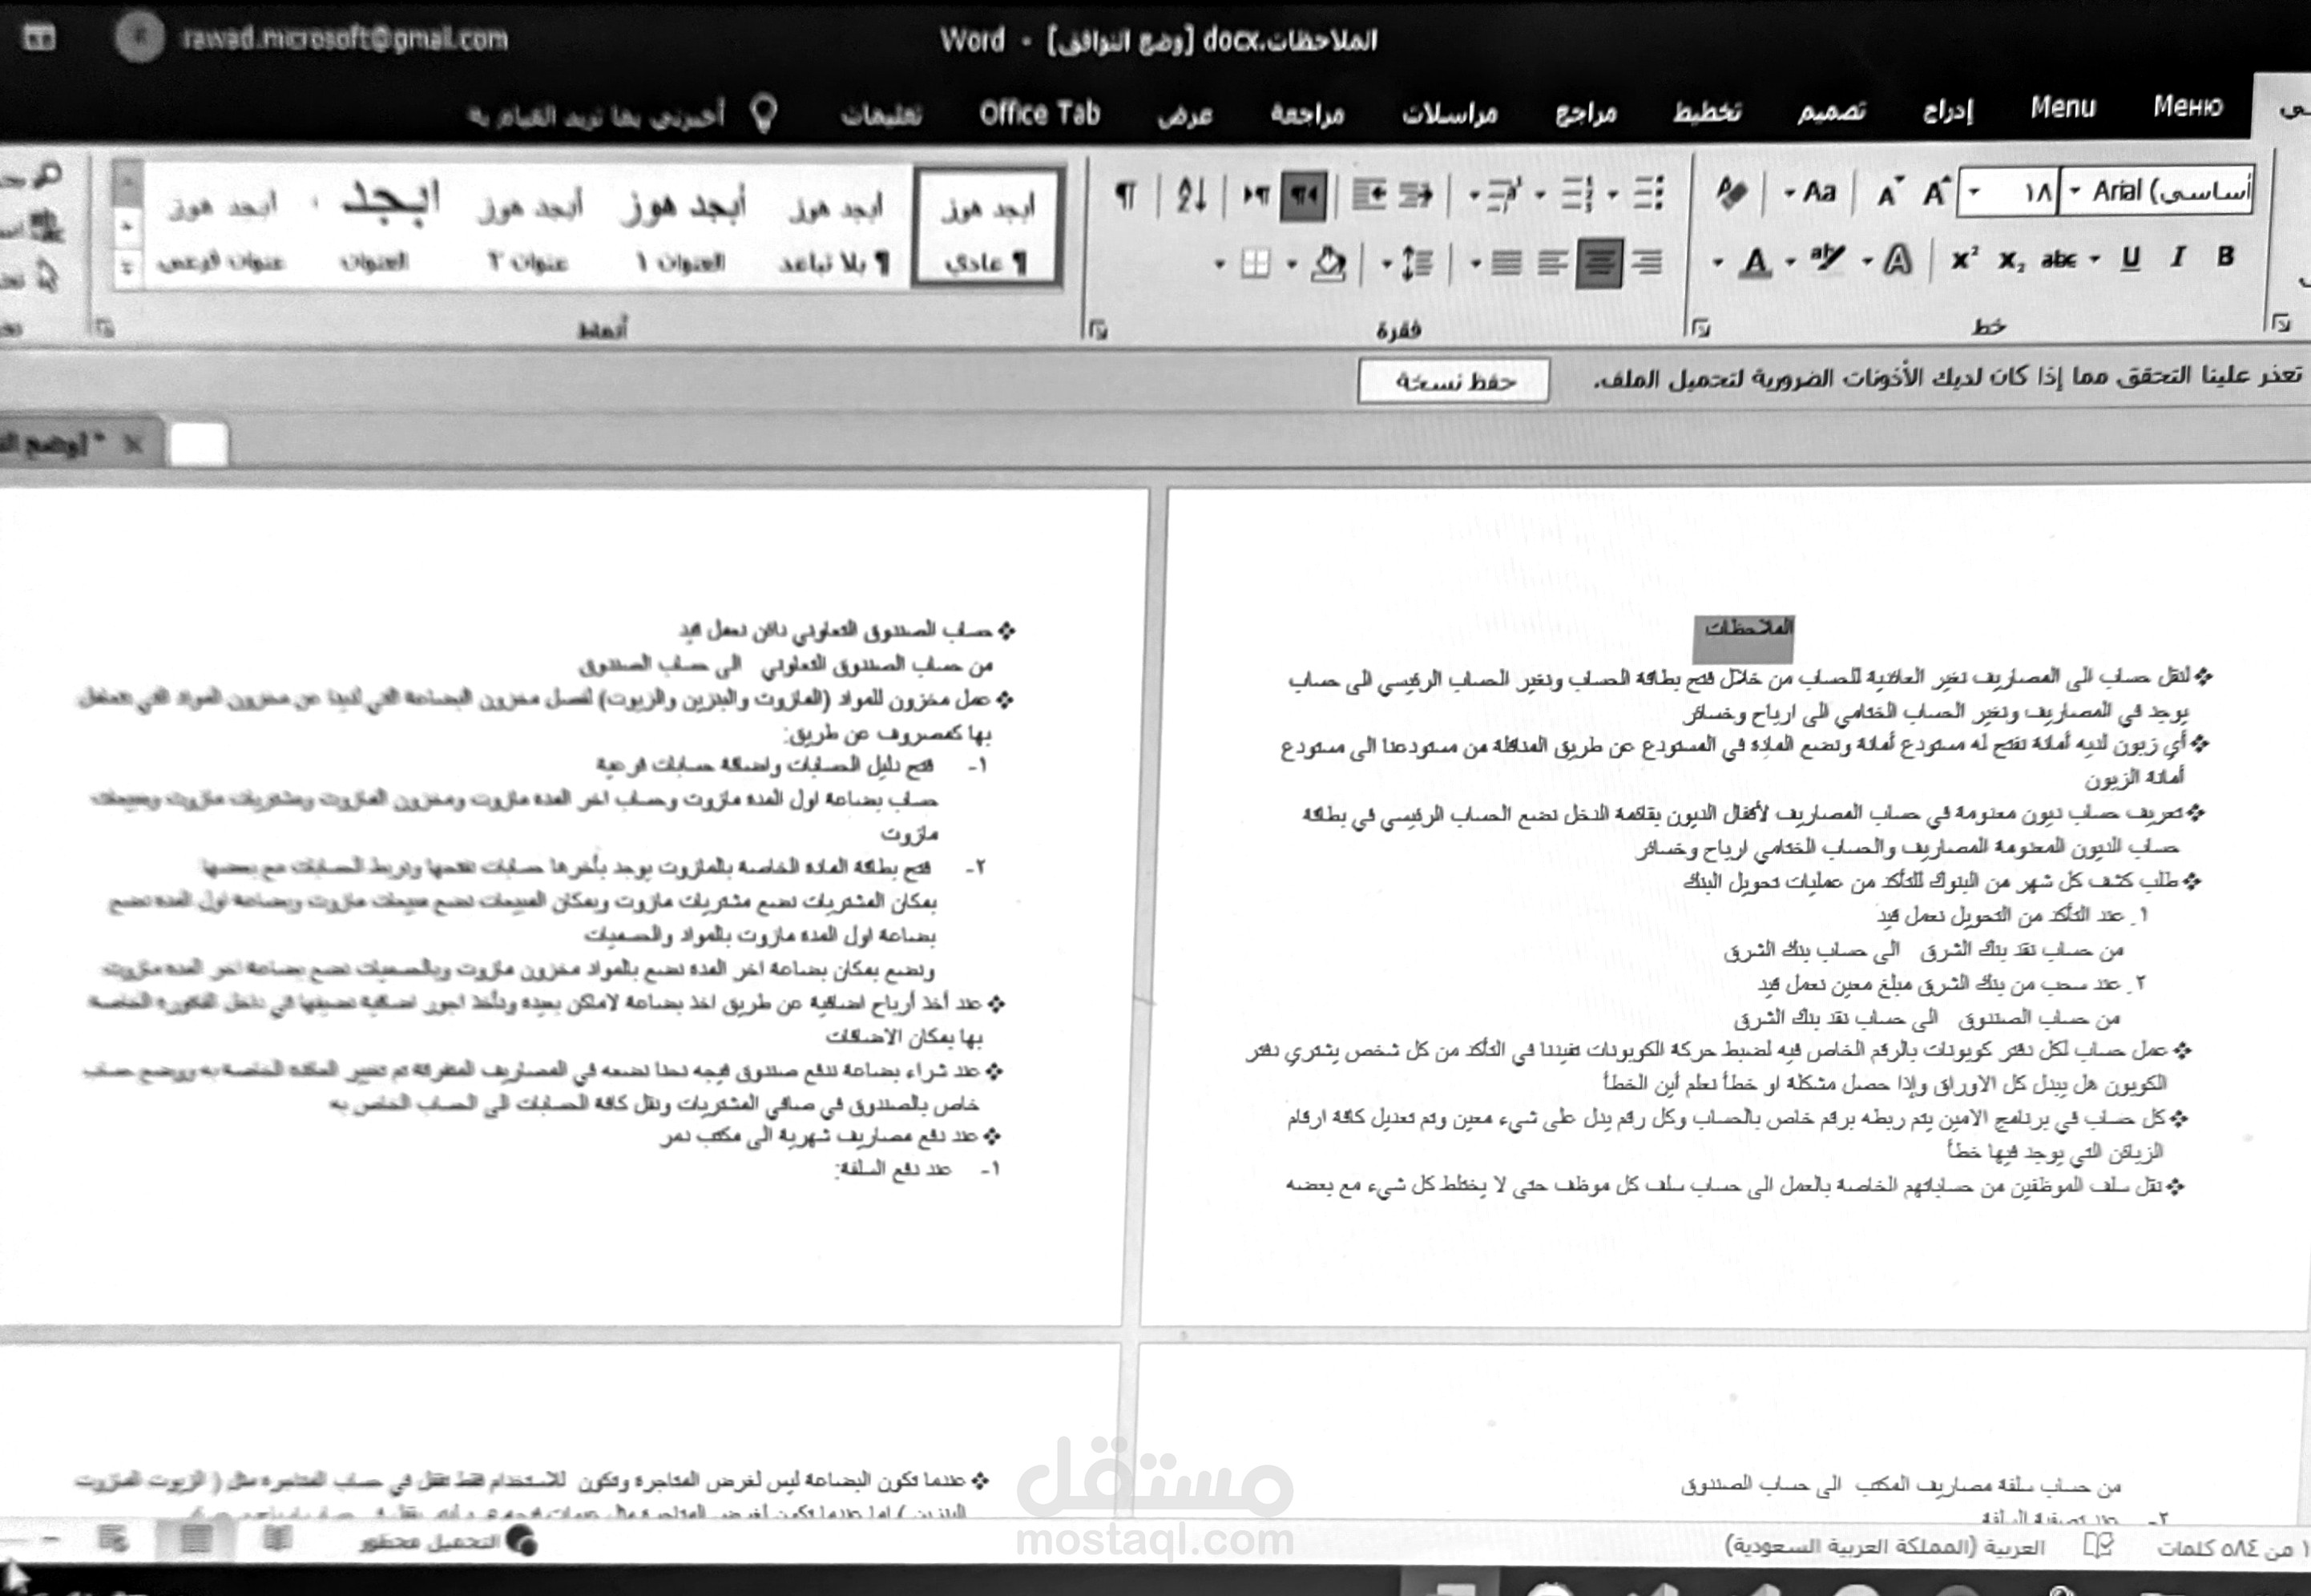The width and height of the screenshot is (2311, 1596).
Task: Apply subscript with x₂ icon
Action: click(x=2011, y=261)
